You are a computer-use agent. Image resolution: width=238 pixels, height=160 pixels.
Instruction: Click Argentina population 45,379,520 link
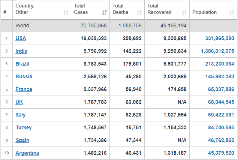click(221, 153)
